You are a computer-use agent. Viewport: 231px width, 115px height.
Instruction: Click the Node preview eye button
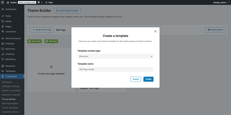coord(215,30)
